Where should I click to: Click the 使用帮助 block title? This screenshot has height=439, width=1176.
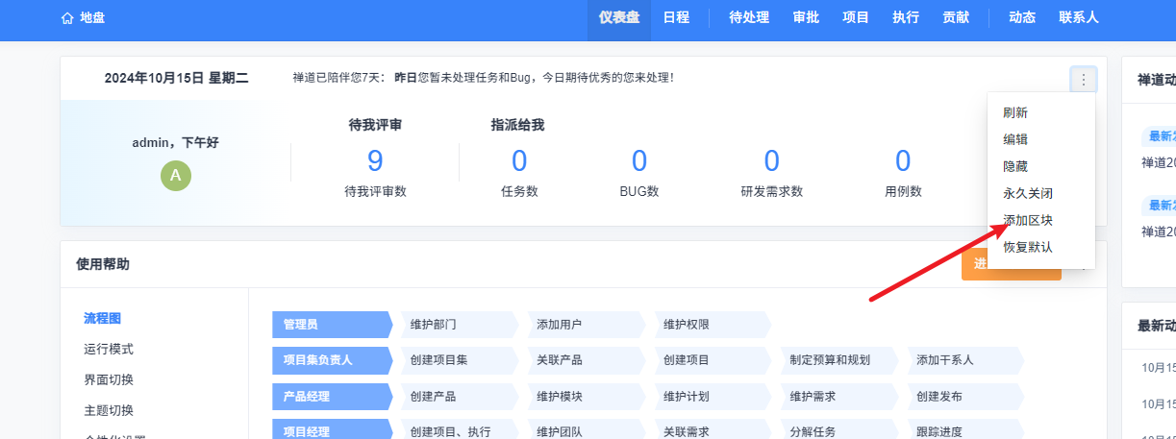[x=103, y=263]
